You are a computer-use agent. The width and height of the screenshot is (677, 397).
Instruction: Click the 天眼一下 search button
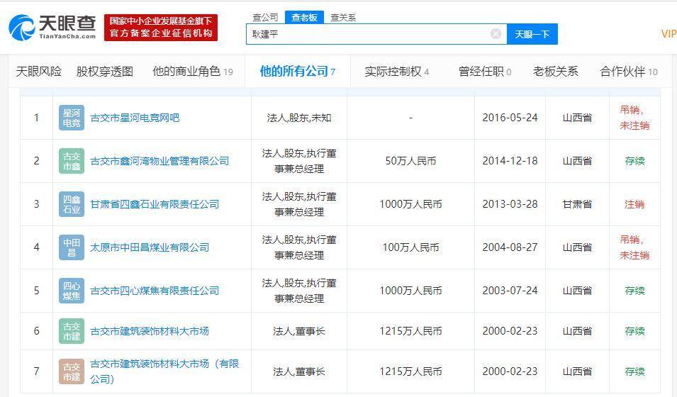click(532, 34)
